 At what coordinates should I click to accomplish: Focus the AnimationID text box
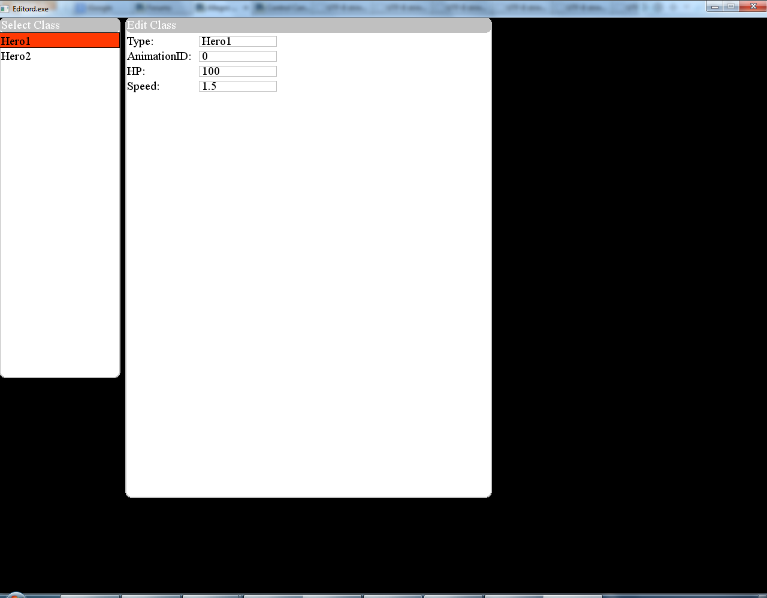[x=238, y=56]
